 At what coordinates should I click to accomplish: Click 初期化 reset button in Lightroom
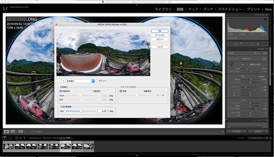(x=258, y=132)
